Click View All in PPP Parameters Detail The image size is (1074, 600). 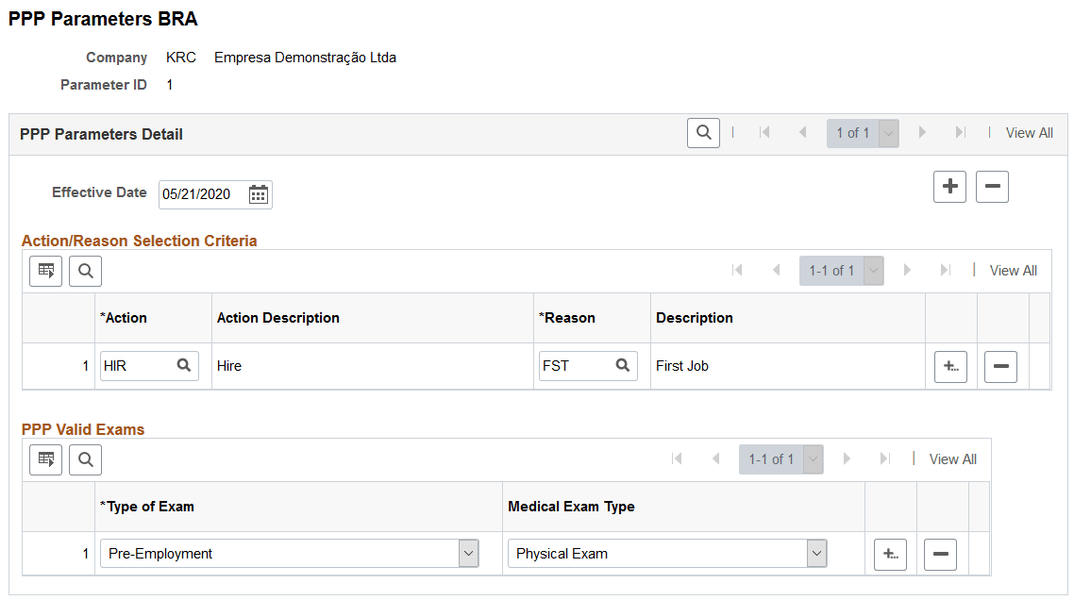[x=1029, y=132]
